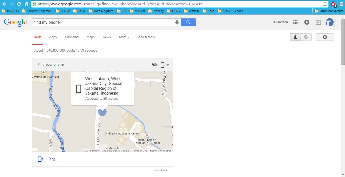Open the phone selector dropdown next to 3001
This screenshot has height=177, width=345.
[x=168, y=65]
